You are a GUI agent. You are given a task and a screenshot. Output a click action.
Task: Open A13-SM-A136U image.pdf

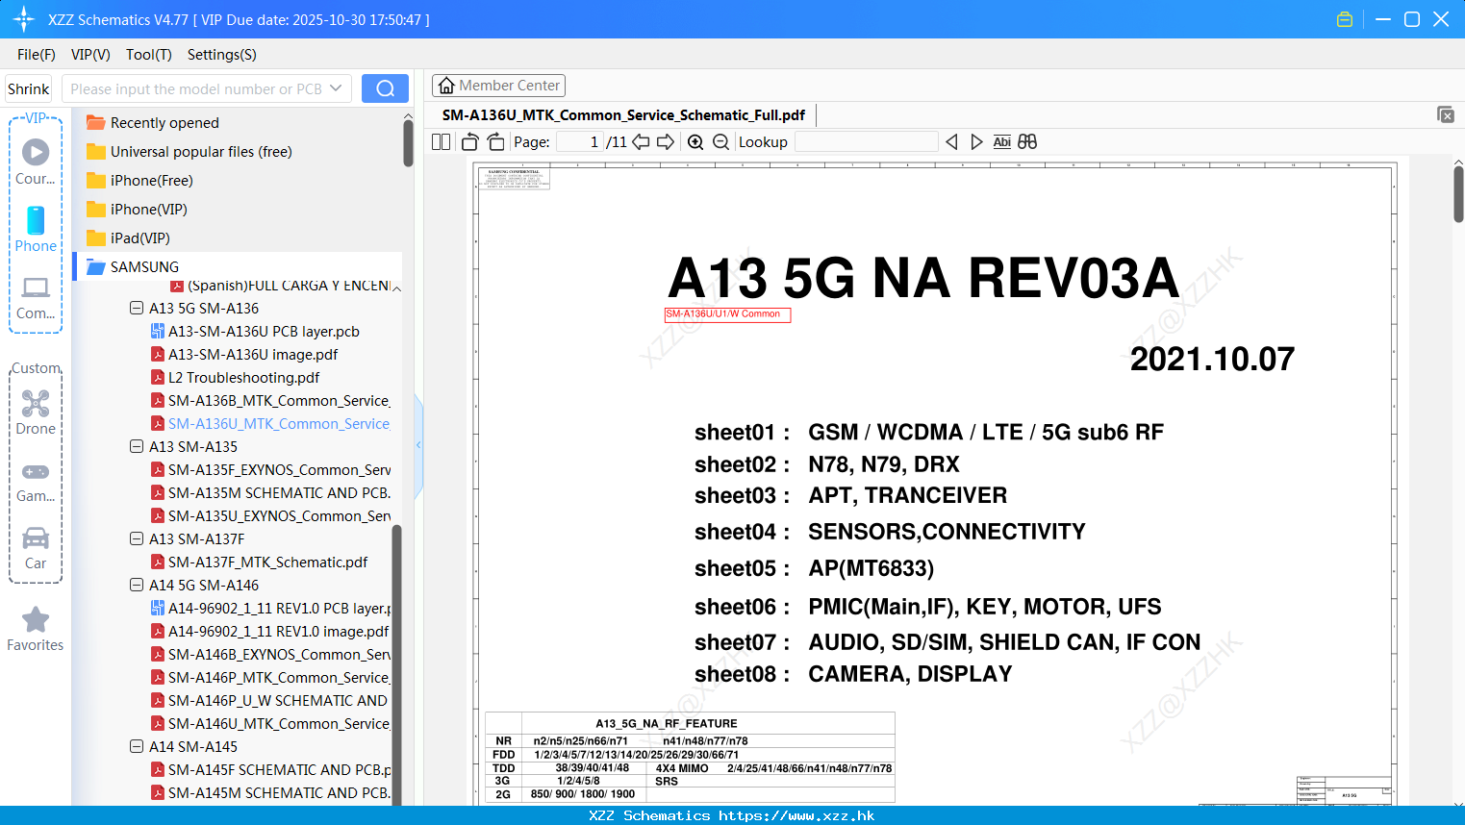244,355
